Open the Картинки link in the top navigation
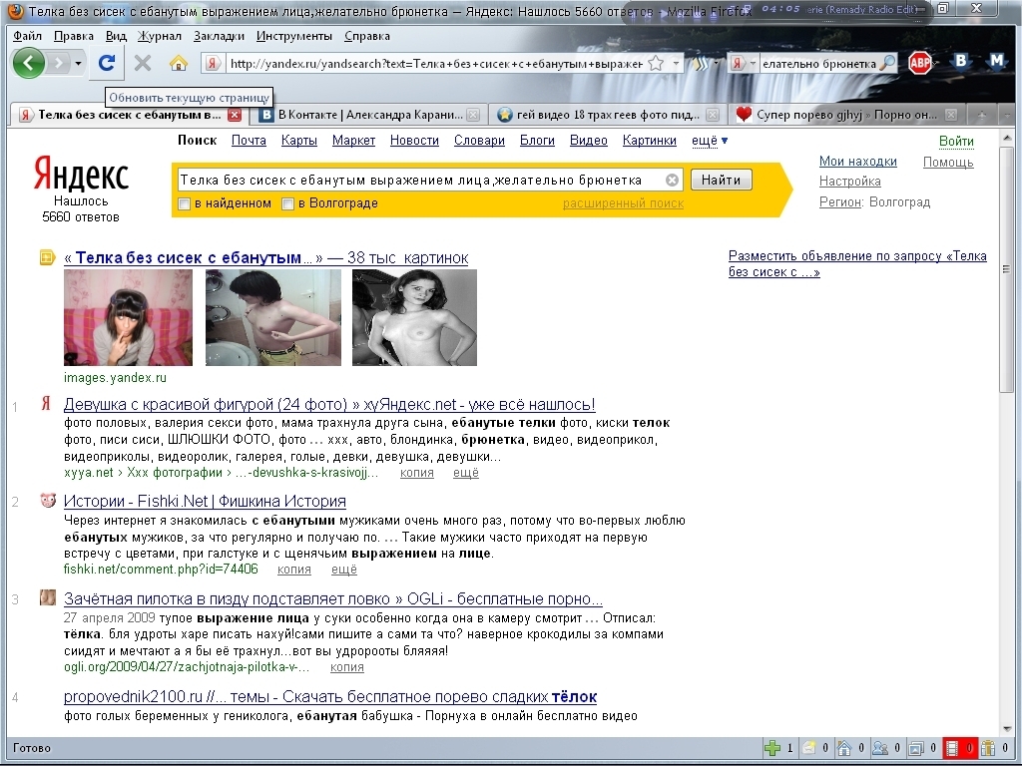 (649, 140)
